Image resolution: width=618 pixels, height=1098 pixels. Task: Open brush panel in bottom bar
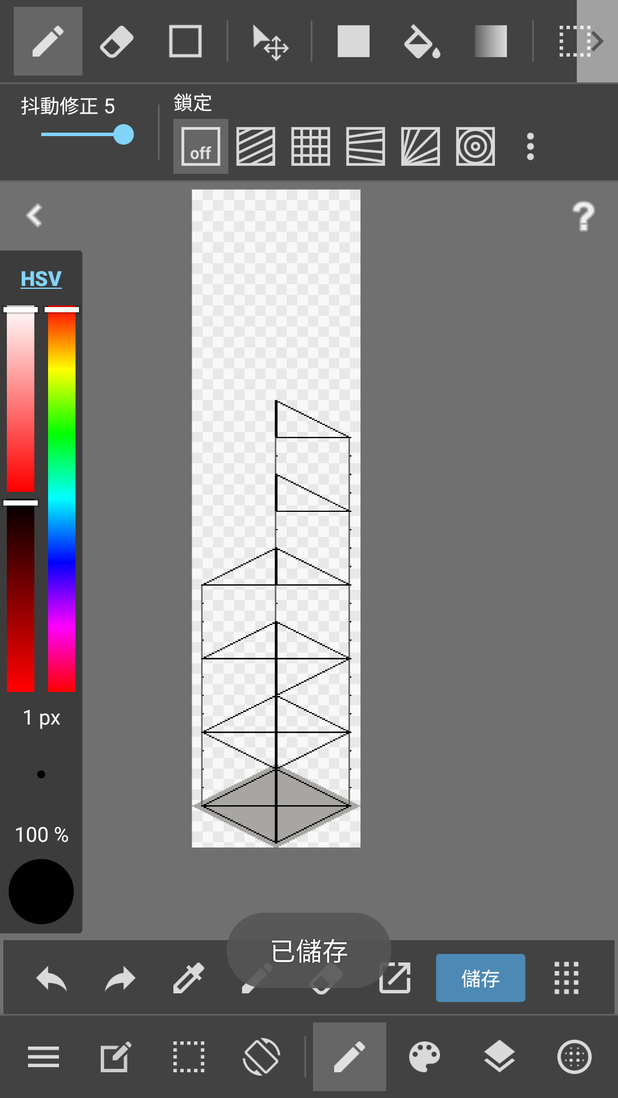pos(350,1057)
